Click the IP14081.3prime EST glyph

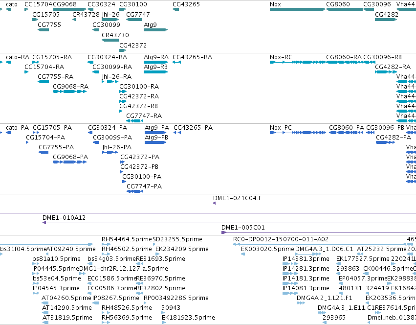pyautogui.click(x=290, y=293)
